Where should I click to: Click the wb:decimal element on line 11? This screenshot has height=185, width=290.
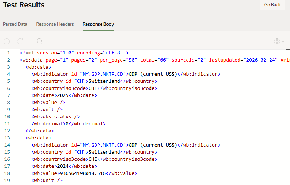[68, 124]
